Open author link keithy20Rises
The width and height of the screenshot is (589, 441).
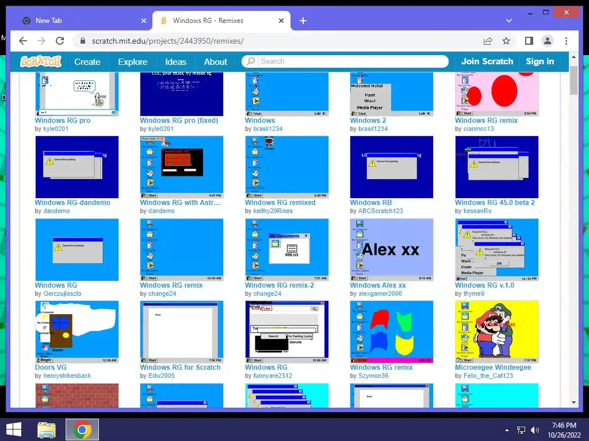pos(273,211)
